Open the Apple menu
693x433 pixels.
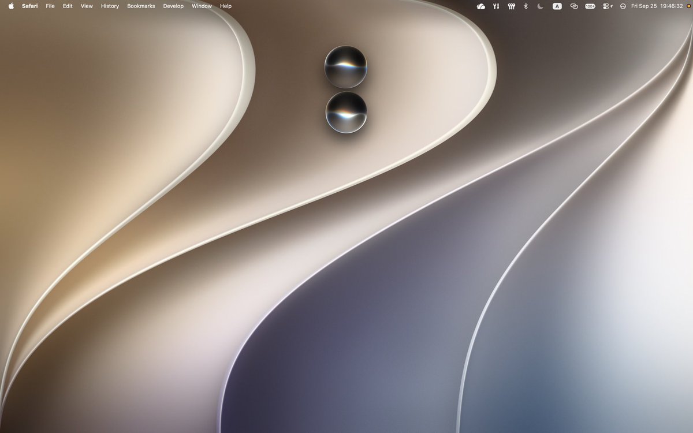click(x=10, y=6)
